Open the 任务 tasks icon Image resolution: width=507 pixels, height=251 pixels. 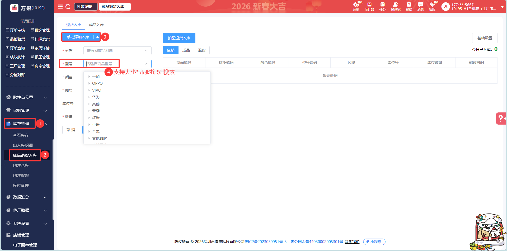[382, 6]
